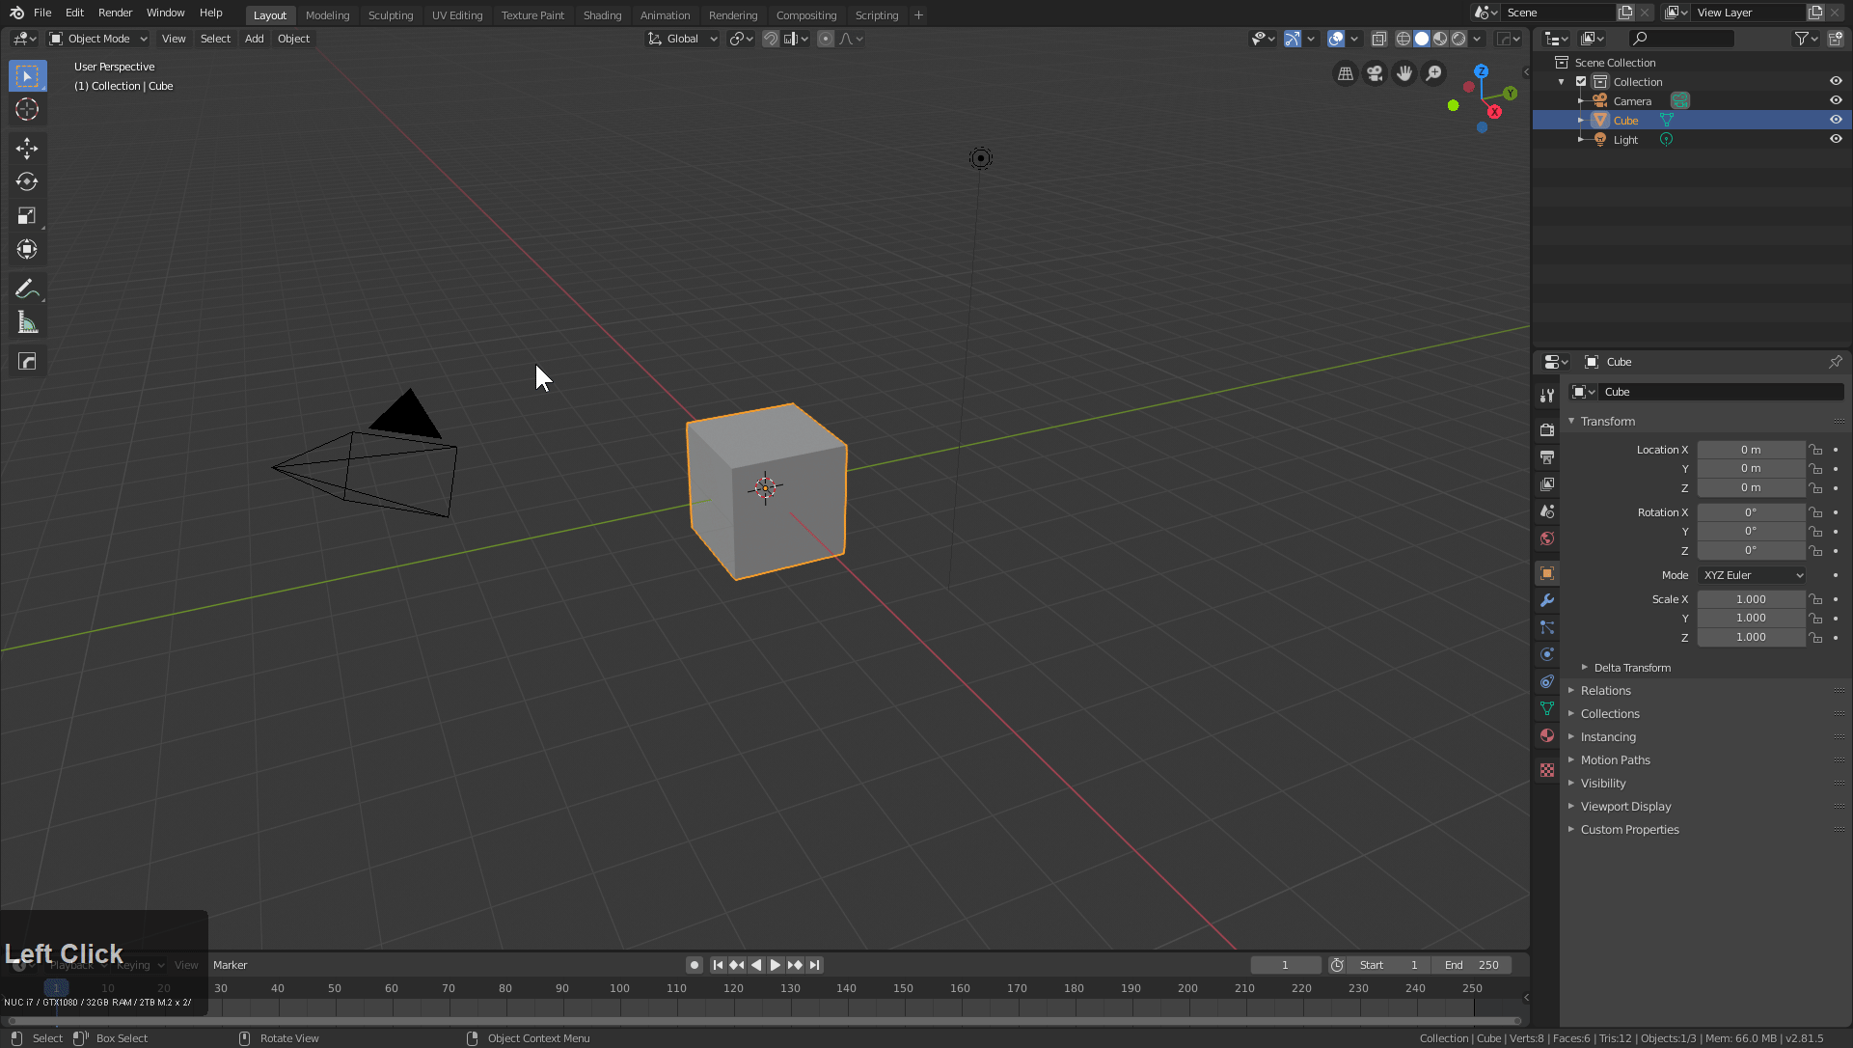Open the XYZ Euler rotation mode dropdown
Viewport: 1853px width, 1048px height.
pyautogui.click(x=1752, y=575)
